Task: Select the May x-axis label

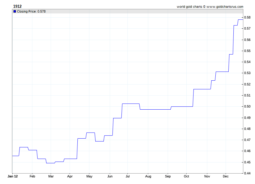Action: click(89, 177)
